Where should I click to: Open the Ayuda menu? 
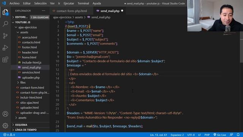pyautogui.click(x=97, y=3)
